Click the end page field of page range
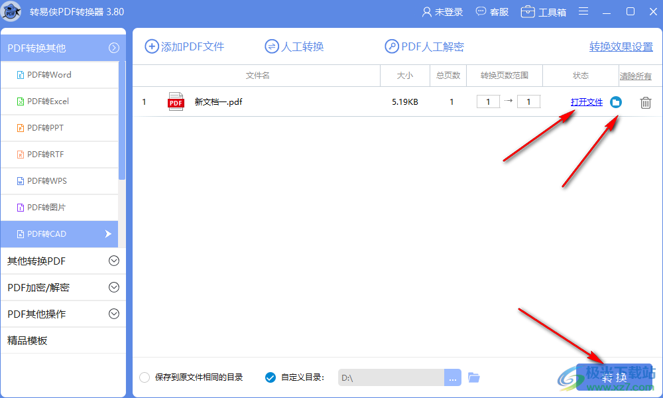The image size is (663, 398). (528, 101)
